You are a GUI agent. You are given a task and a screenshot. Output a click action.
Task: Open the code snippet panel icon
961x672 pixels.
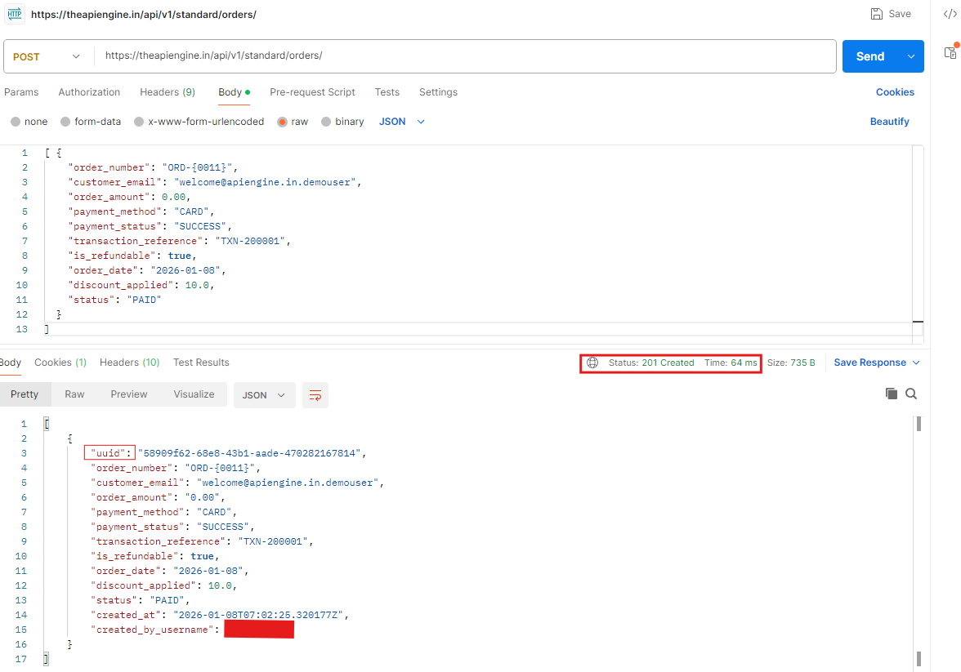950,14
